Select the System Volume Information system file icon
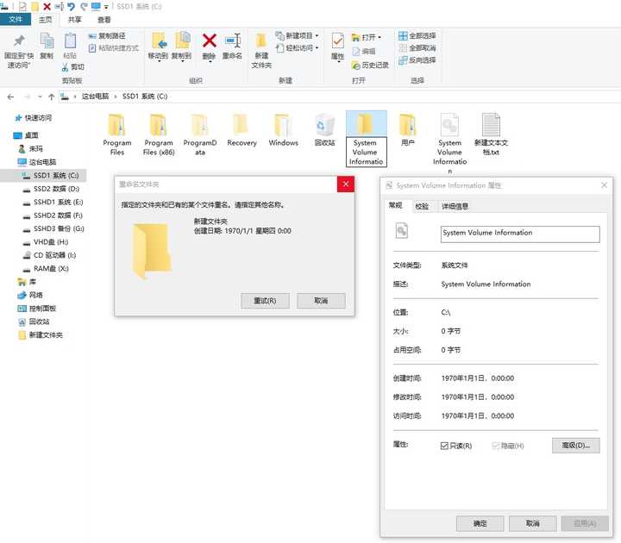 click(x=449, y=125)
